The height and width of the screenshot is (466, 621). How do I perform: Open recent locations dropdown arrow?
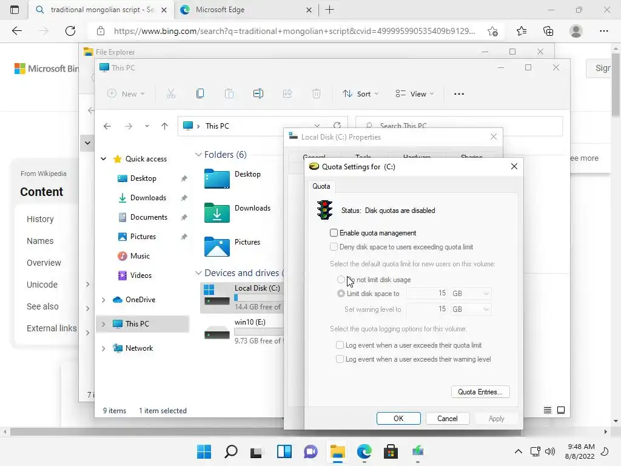(x=147, y=126)
